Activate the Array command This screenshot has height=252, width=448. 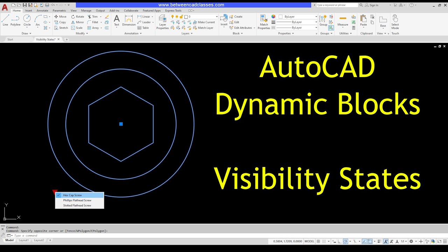tap(93, 28)
